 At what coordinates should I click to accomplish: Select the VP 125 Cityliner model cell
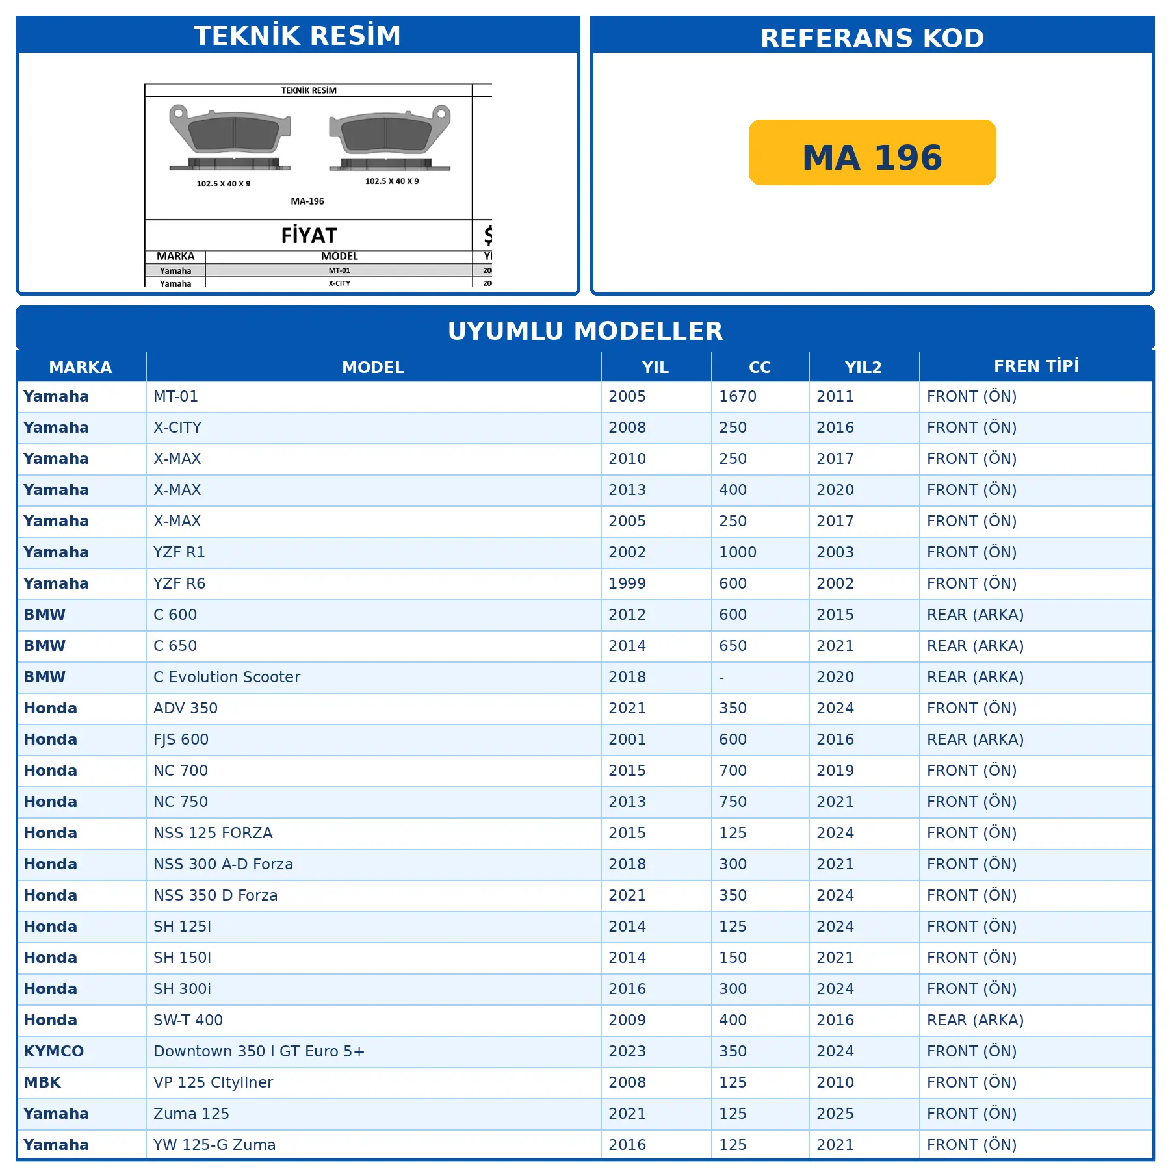374,1082
